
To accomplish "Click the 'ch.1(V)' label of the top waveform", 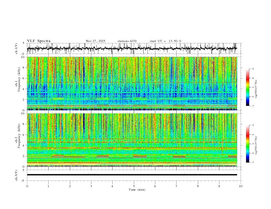I will [16, 49].
